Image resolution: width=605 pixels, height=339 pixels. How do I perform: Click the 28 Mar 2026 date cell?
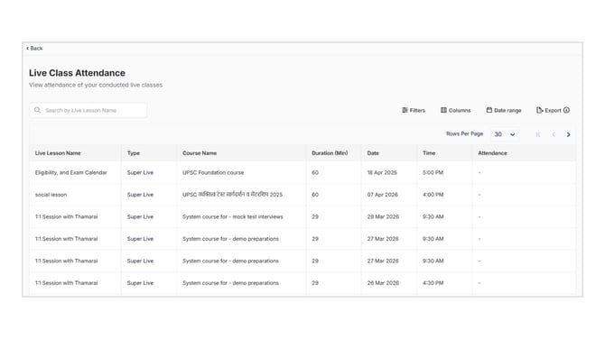[383, 216]
